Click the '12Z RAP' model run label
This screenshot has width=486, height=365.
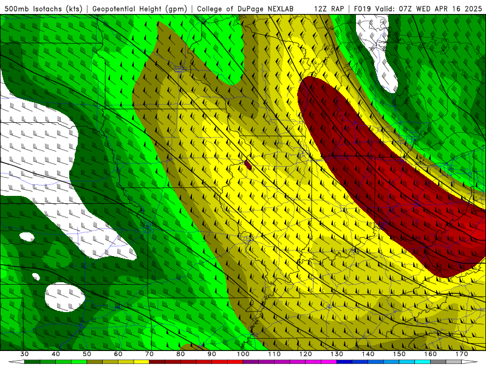329,9
